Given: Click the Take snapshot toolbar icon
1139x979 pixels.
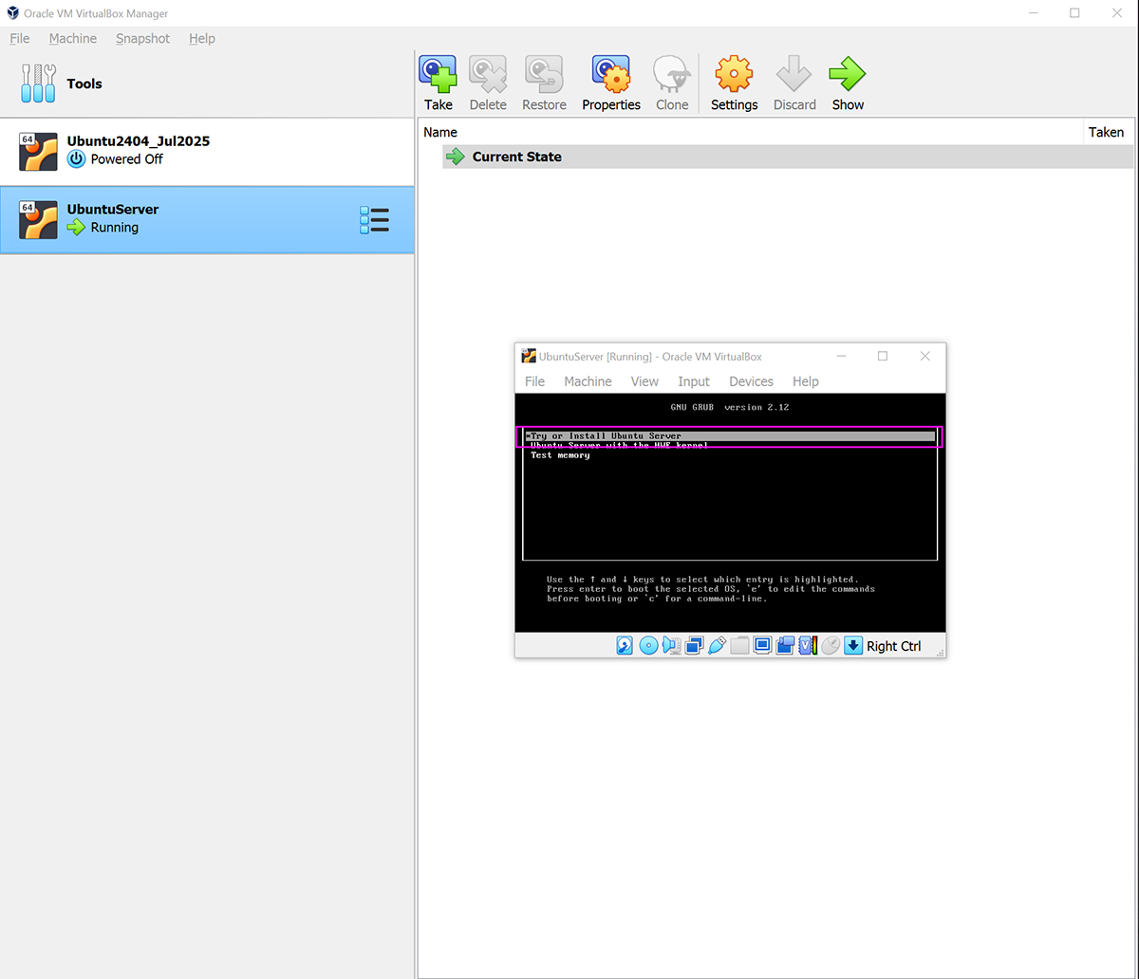Looking at the screenshot, I should click(438, 73).
